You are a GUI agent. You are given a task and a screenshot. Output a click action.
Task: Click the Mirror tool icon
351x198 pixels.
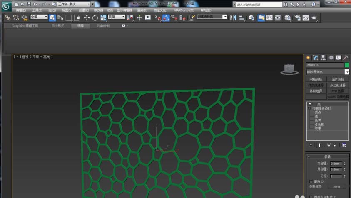(x=233, y=17)
